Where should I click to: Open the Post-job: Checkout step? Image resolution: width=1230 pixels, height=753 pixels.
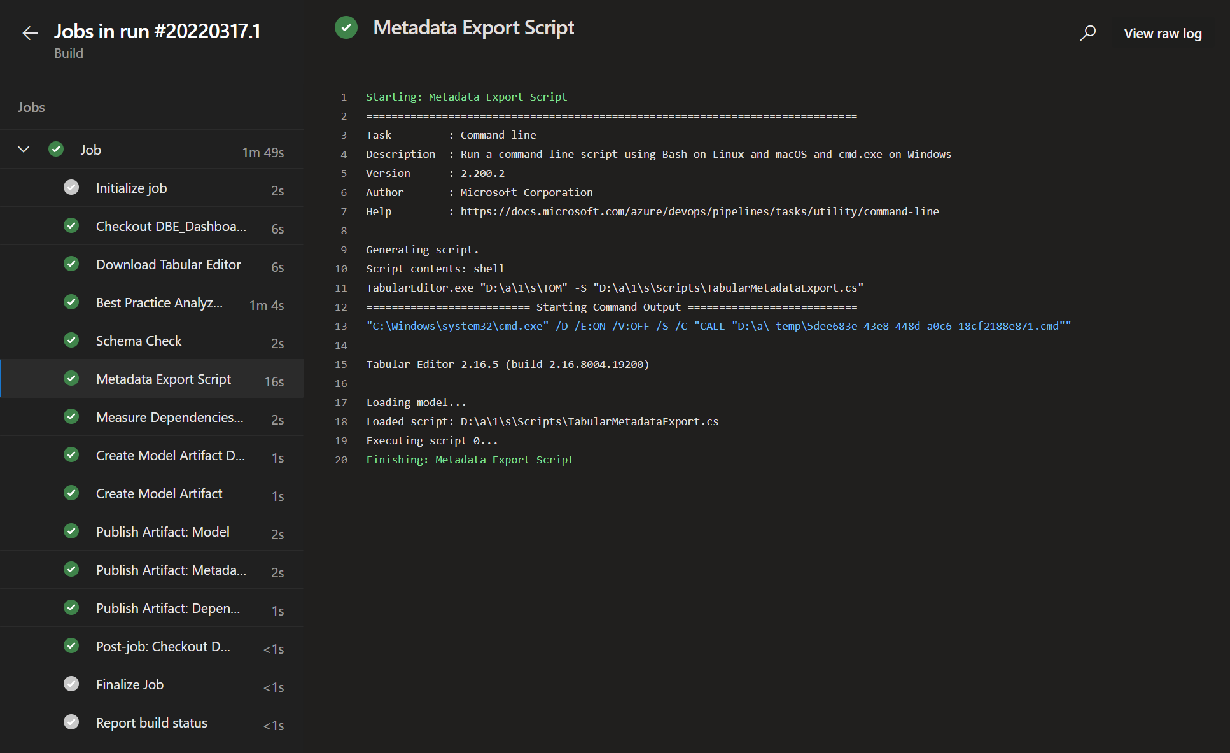pyautogui.click(x=163, y=647)
